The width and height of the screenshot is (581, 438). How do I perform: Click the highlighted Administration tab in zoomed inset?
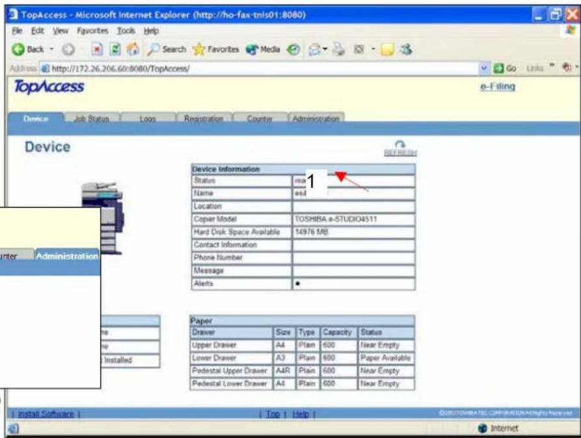coord(67,256)
